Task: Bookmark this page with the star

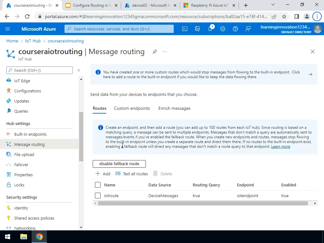Action: coord(284,16)
